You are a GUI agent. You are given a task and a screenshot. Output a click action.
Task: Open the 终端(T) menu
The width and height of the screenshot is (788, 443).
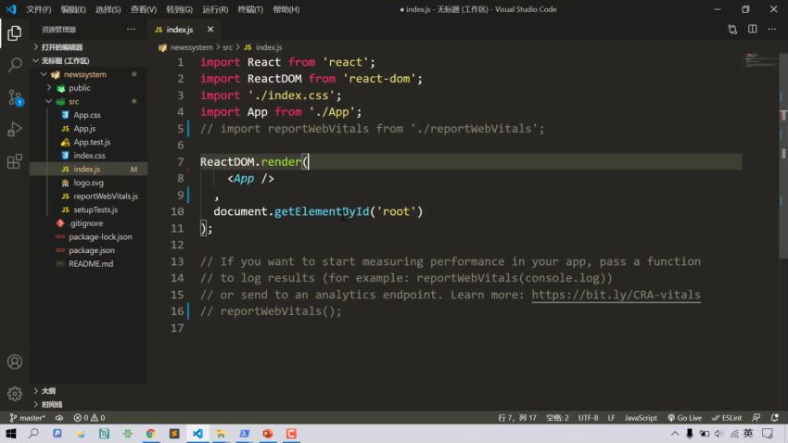click(250, 9)
